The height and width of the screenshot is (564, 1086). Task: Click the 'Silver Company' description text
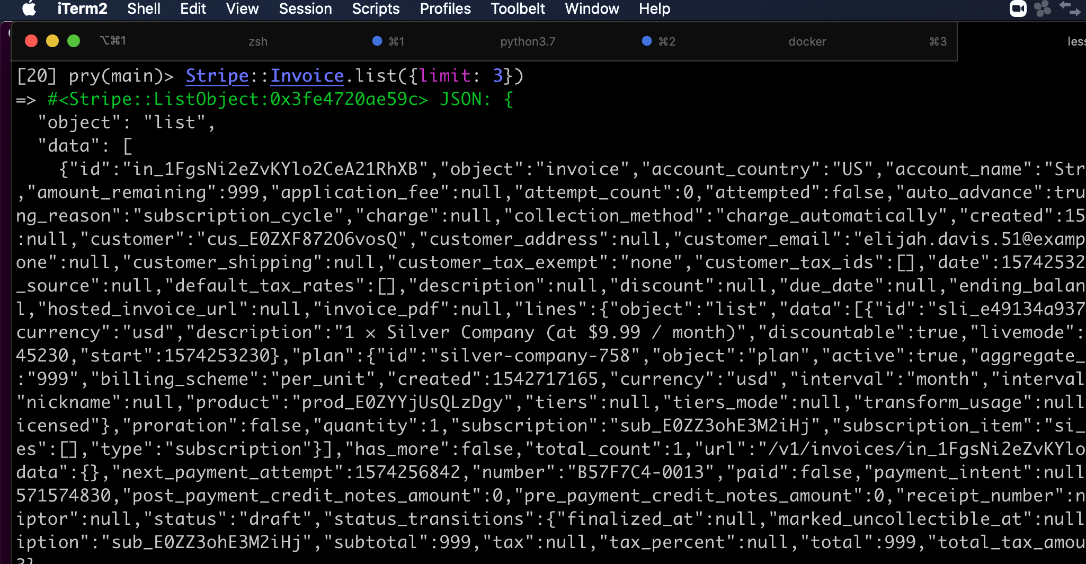pos(460,332)
